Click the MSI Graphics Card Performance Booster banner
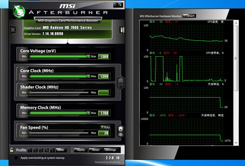245x166 pixels. (x=68, y=20)
